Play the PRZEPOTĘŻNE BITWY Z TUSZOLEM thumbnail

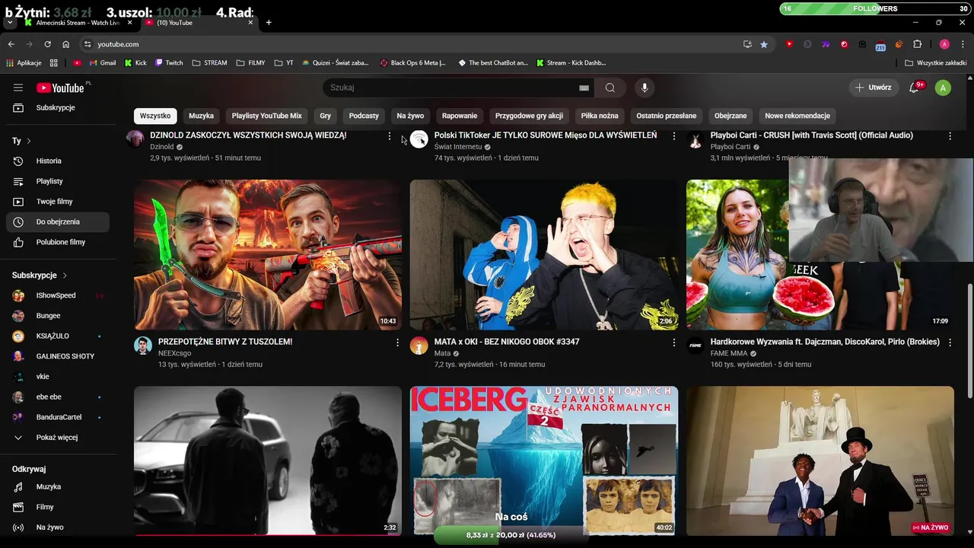tap(268, 255)
